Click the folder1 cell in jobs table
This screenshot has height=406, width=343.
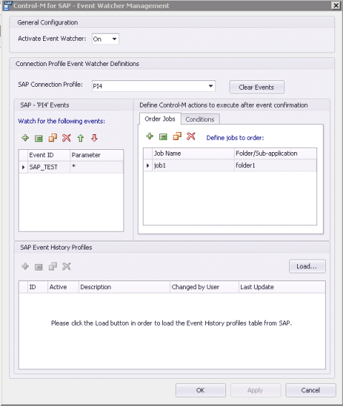pos(275,165)
